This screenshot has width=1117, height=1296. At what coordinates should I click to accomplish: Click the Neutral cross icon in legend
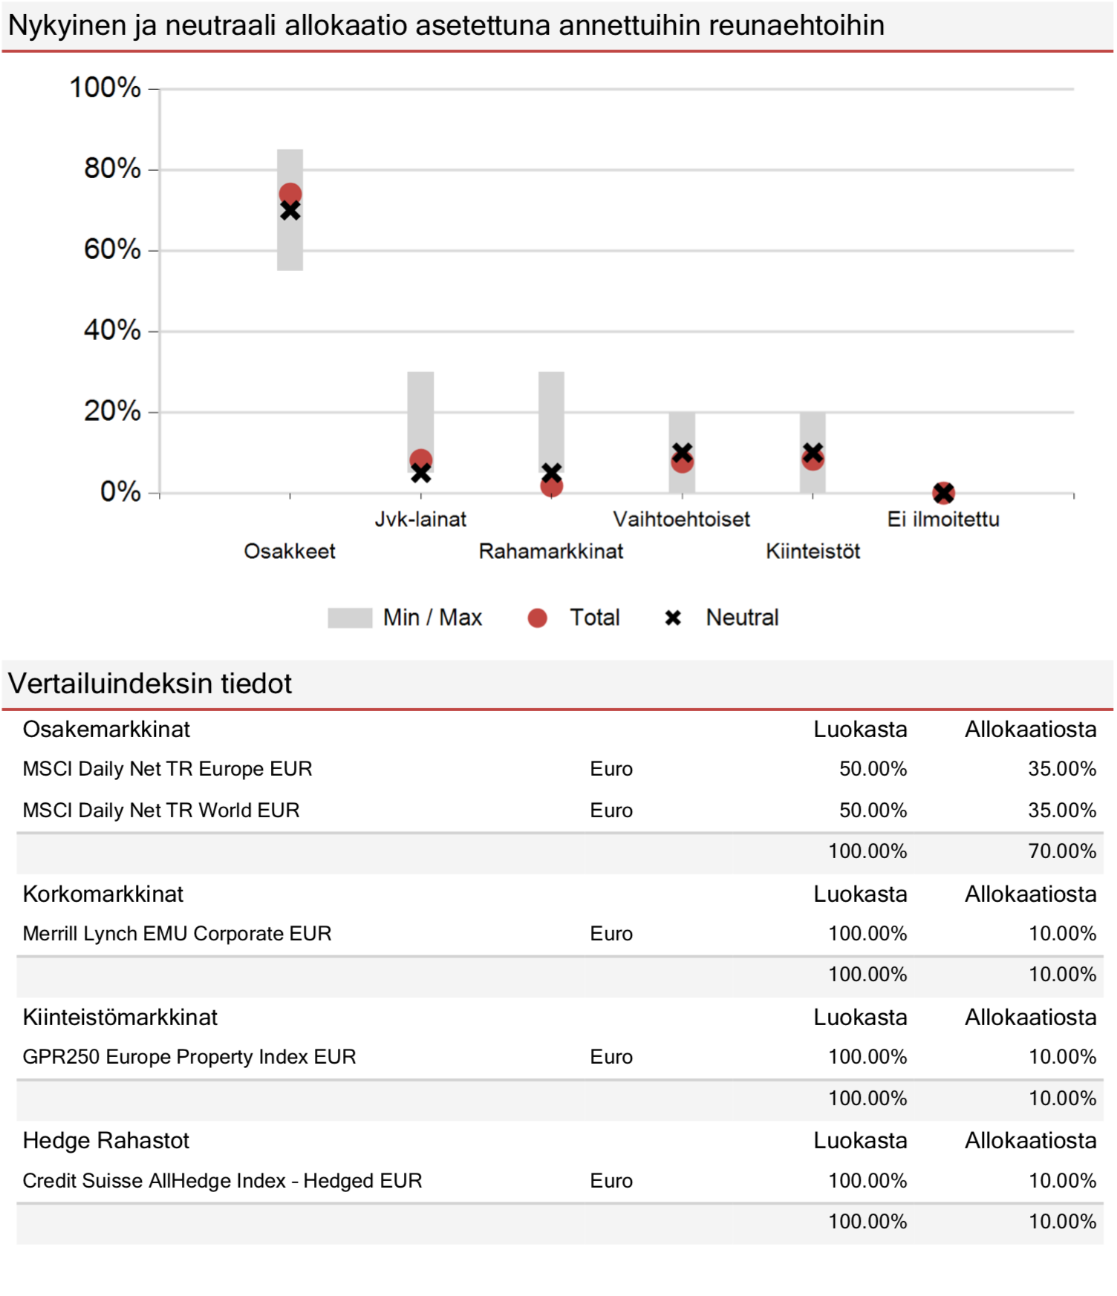pos(673,618)
